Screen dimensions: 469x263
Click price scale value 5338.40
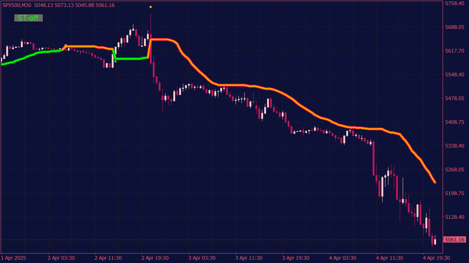(x=455, y=146)
